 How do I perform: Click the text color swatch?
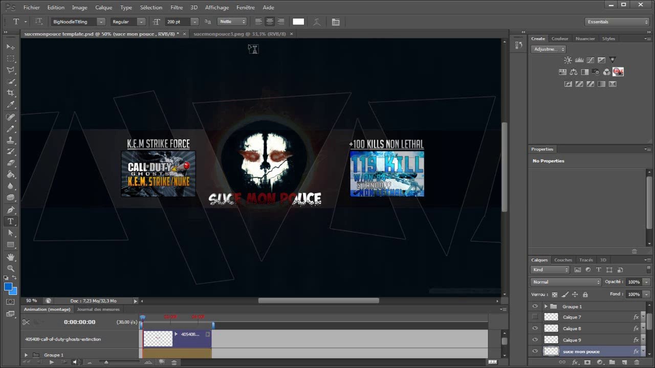click(x=298, y=22)
